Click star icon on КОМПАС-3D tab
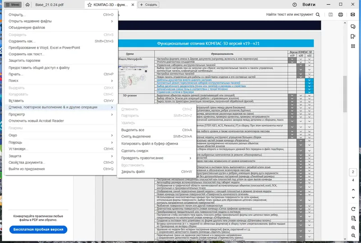Screen dimensions: 361x243 (x=89, y=5)
